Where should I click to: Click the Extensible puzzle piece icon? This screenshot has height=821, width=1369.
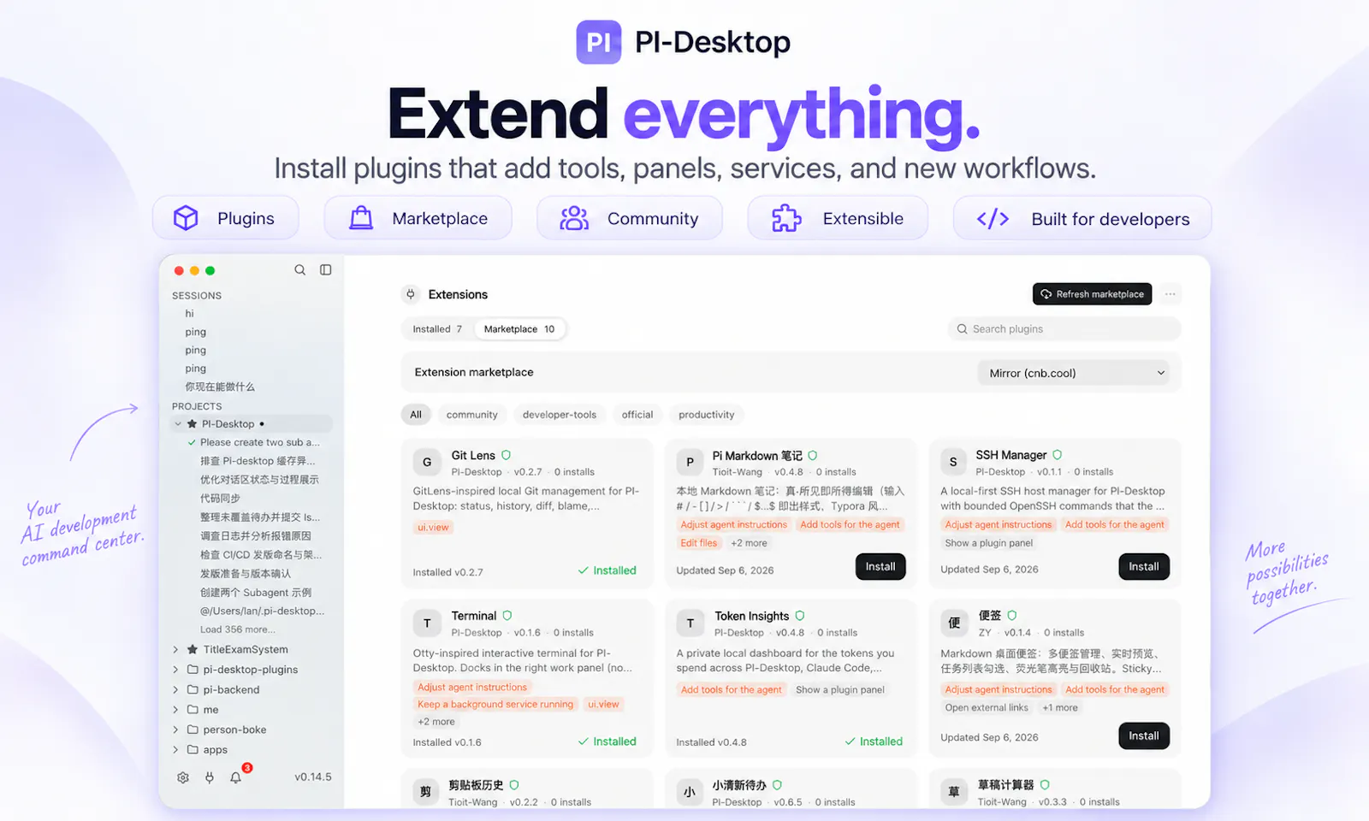click(786, 218)
